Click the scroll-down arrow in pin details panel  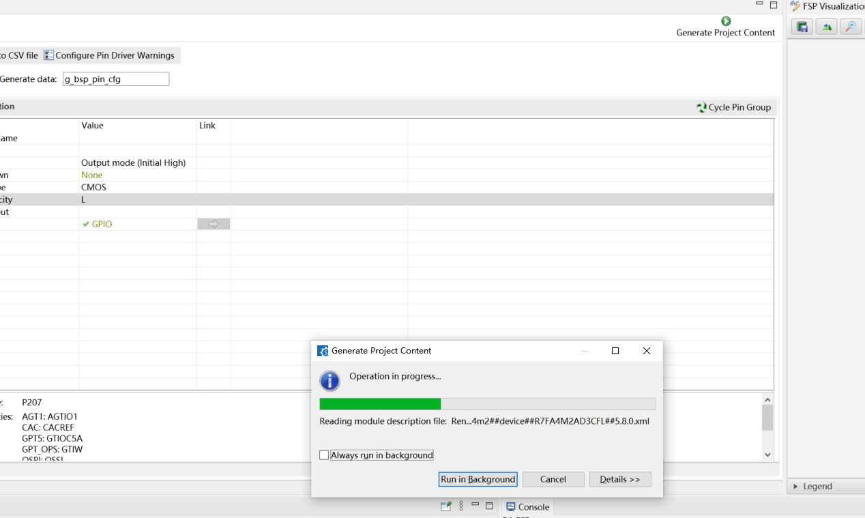[767, 455]
